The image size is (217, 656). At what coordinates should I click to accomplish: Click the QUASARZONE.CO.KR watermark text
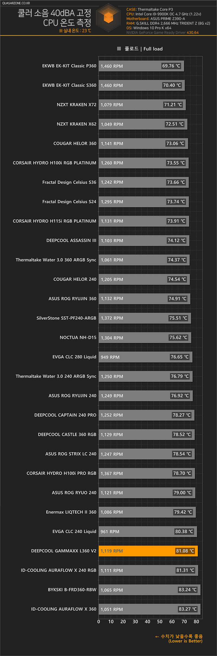[16, 3]
